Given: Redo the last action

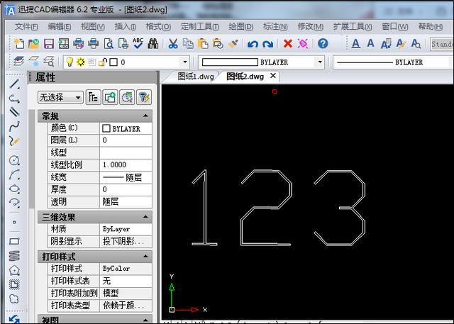Looking at the screenshot, I should point(268,44).
